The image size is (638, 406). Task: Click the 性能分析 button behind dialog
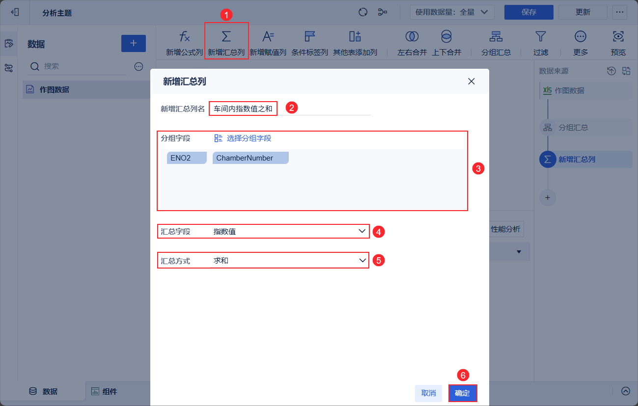click(505, 229)
